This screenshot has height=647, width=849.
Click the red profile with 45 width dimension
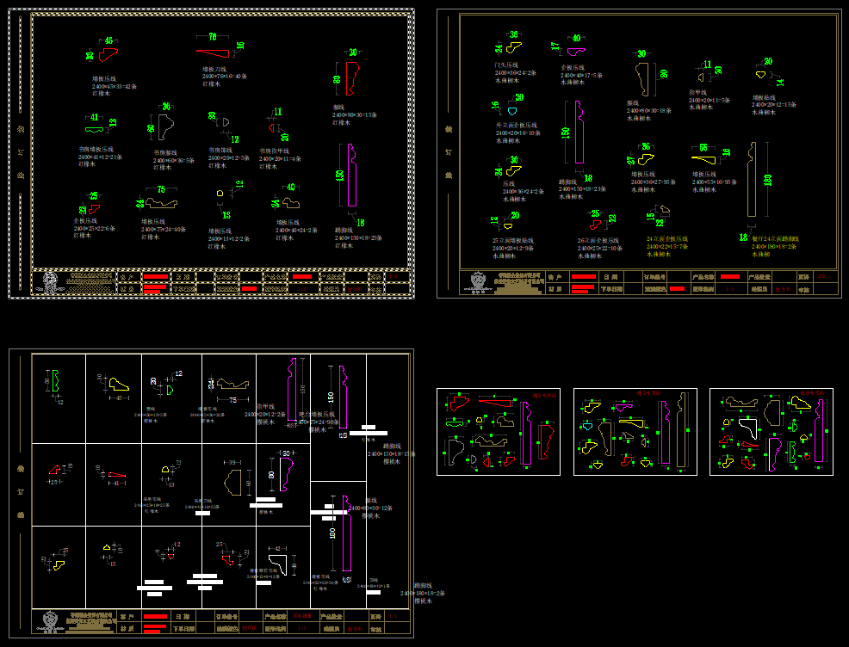(108, 55)
